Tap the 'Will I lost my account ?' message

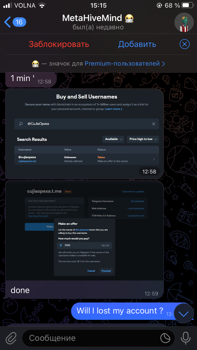pos(120,311)
